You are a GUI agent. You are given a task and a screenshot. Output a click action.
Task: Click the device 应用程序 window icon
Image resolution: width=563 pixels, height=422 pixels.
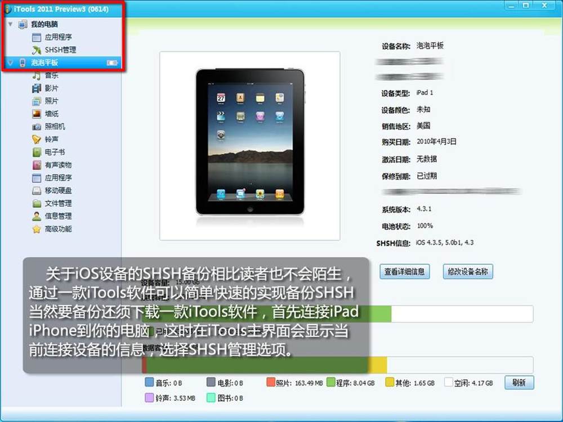click(x=37, y=178)
